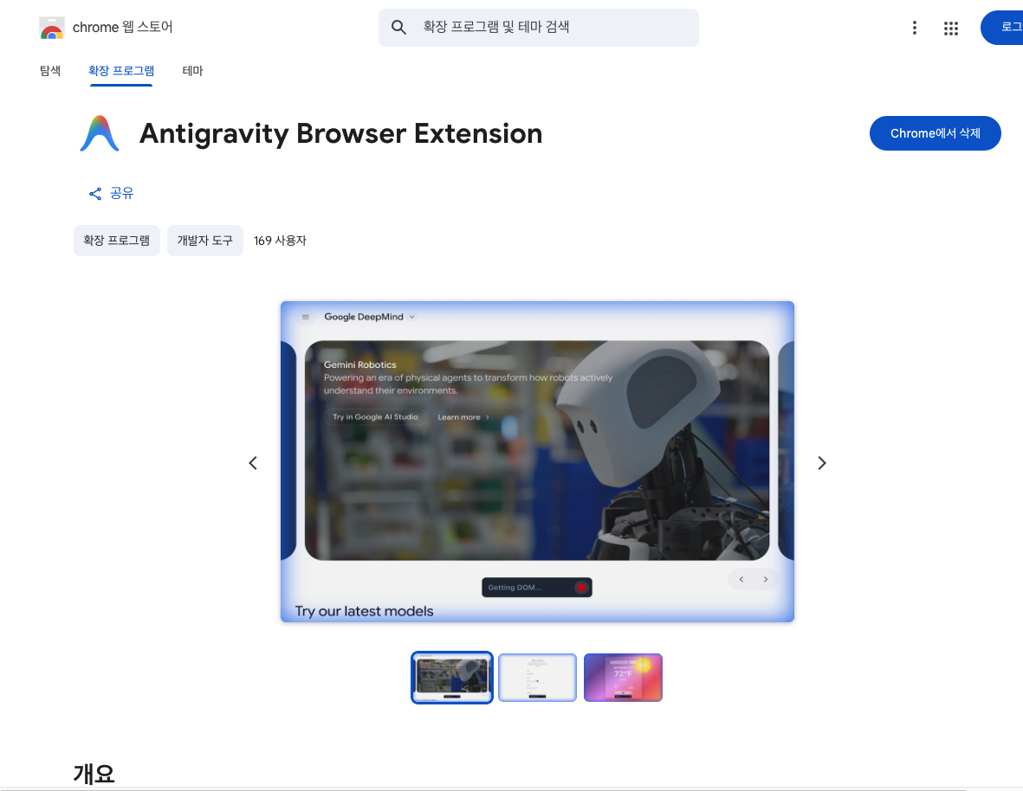Select the second white screenshot thumbnail
Image resolution: width=1023 pixels, height=791 pixels.
[x=537, y=677]
